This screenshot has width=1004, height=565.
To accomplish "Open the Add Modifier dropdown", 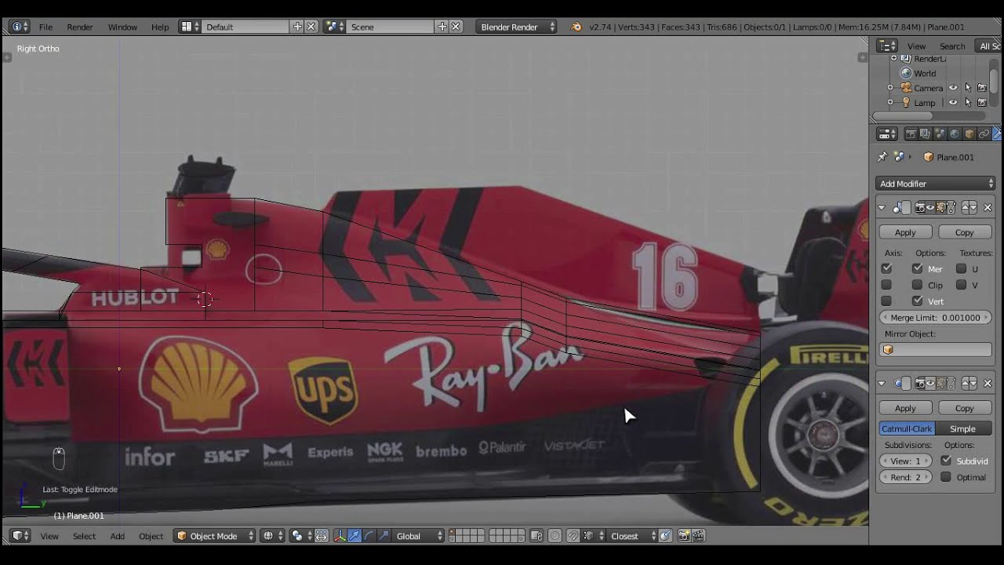I will pos(936,184).
